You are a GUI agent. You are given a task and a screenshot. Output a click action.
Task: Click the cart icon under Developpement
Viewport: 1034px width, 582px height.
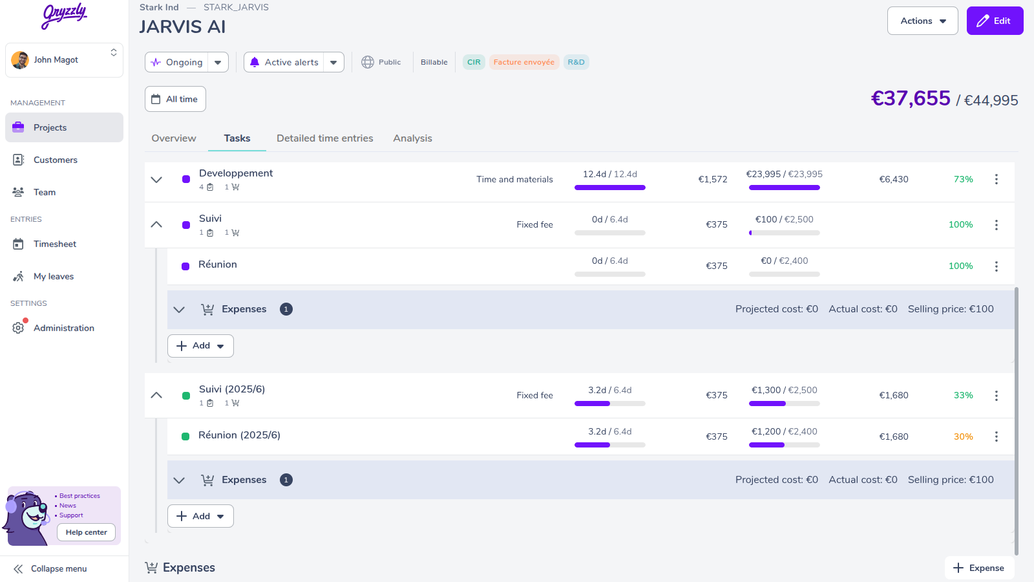[x=235, y=187]
